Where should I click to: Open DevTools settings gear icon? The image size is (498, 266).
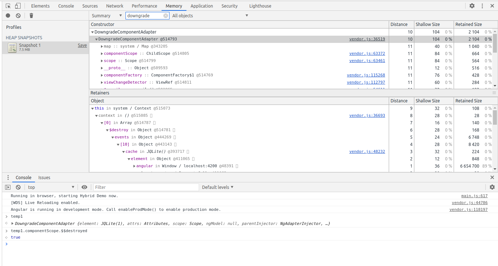pyautogui.click(x=472, y=6)
